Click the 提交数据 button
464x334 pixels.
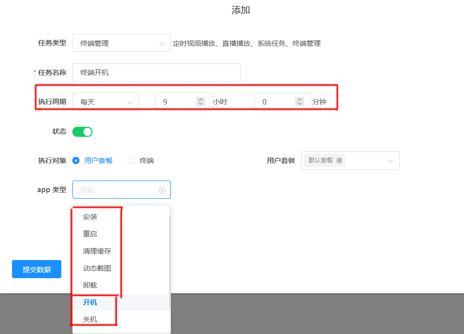37,269
